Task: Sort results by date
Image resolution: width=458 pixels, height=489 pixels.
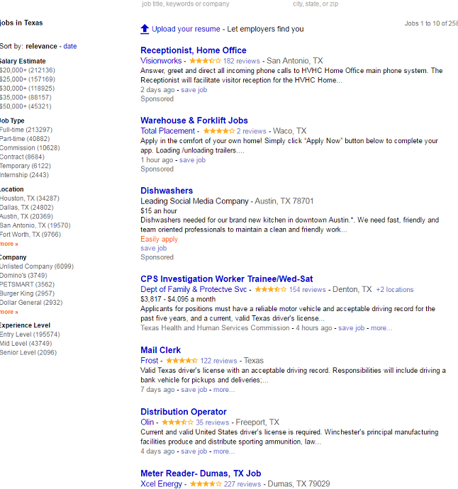Action: pos(70,46)
